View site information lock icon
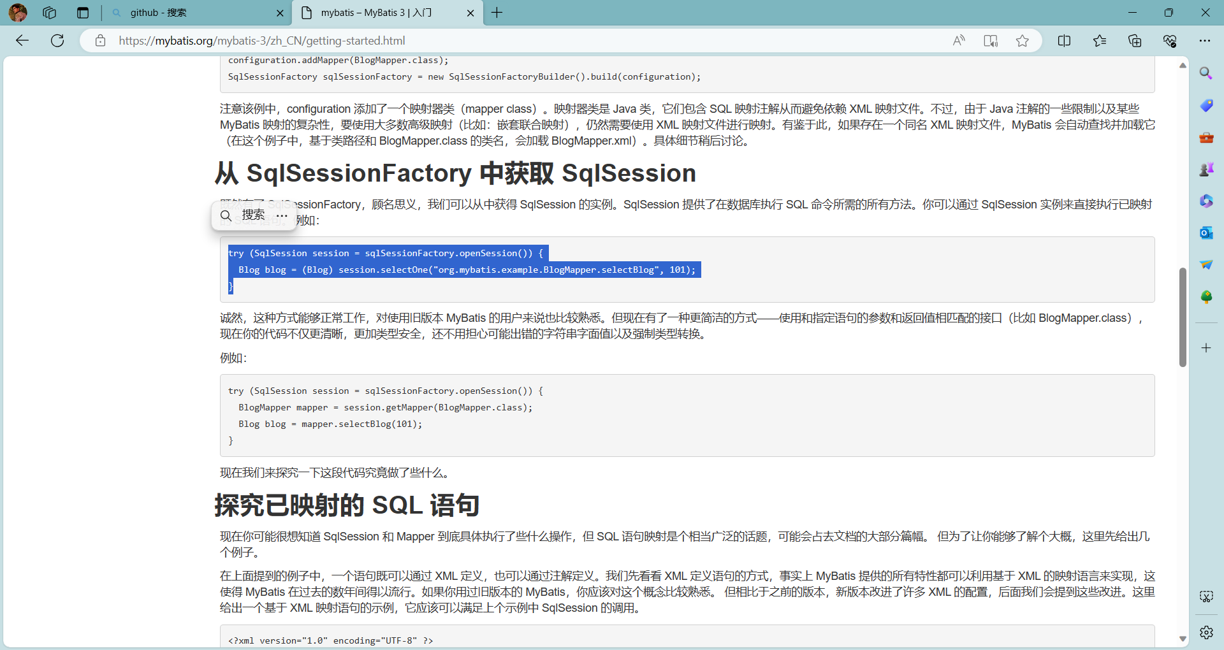The height and width of the screenshot is (650, 1224). pyautogui.click(x=100, y=41)
